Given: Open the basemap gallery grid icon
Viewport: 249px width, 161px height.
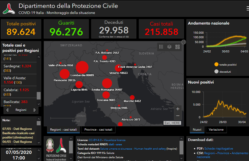Looking at the screenshot, I should 178,47.
